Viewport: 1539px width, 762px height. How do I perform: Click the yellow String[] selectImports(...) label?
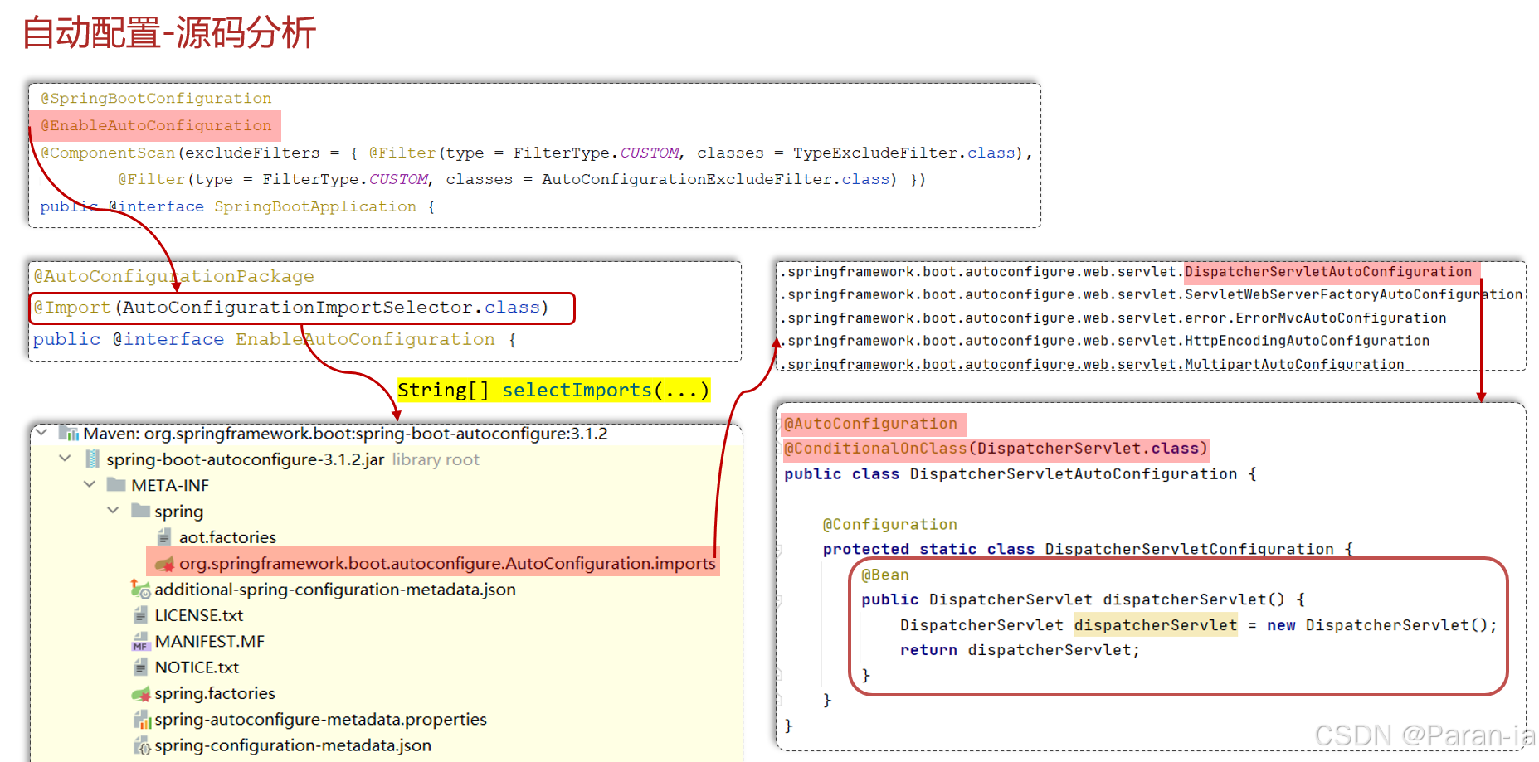[554, 391]
